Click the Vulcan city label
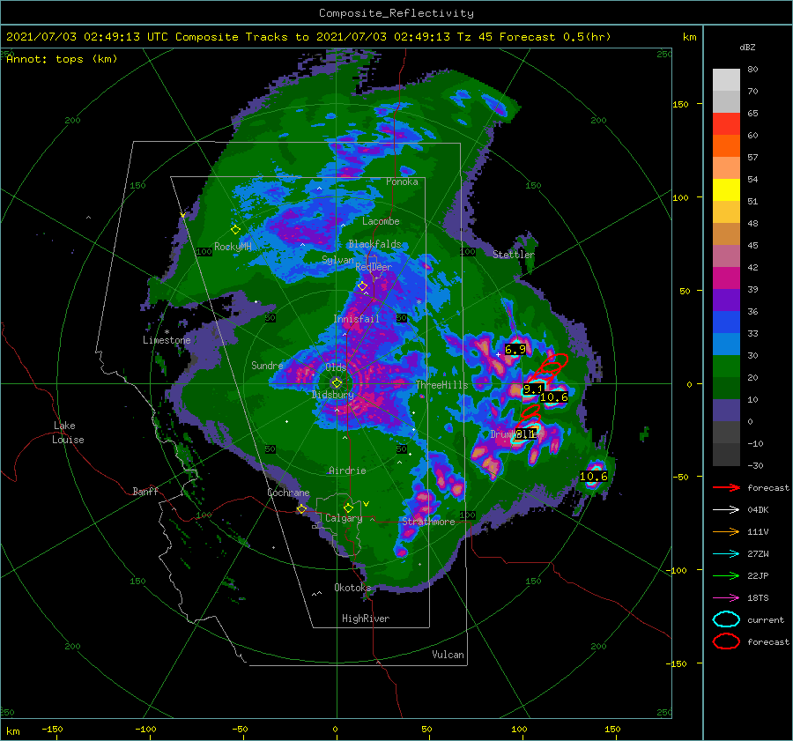Image resolution: width=793 pixels, height=741 pixels. click(x=448, y=655)
